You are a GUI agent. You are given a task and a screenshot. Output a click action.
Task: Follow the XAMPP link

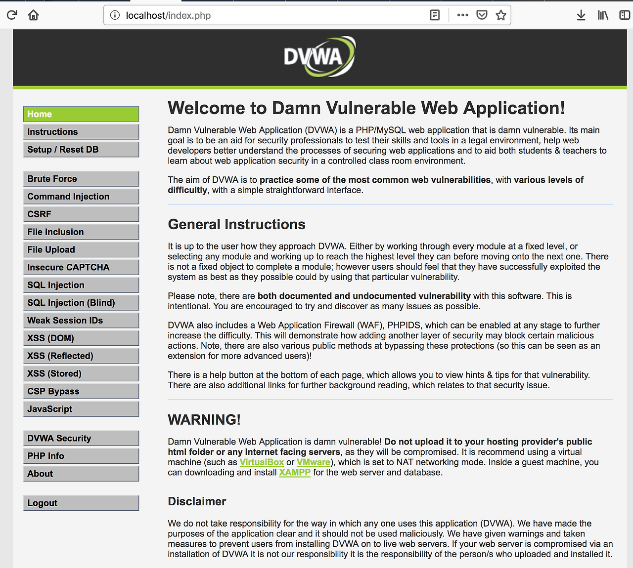tap(295, 473)
